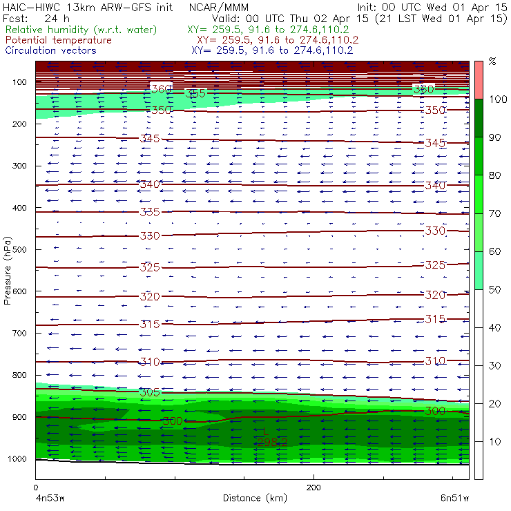The height and width of the screenshot is (511, 511).
Task: Click the '0' distance axis label
Action: pyautogui.click(x=36, y=488)
